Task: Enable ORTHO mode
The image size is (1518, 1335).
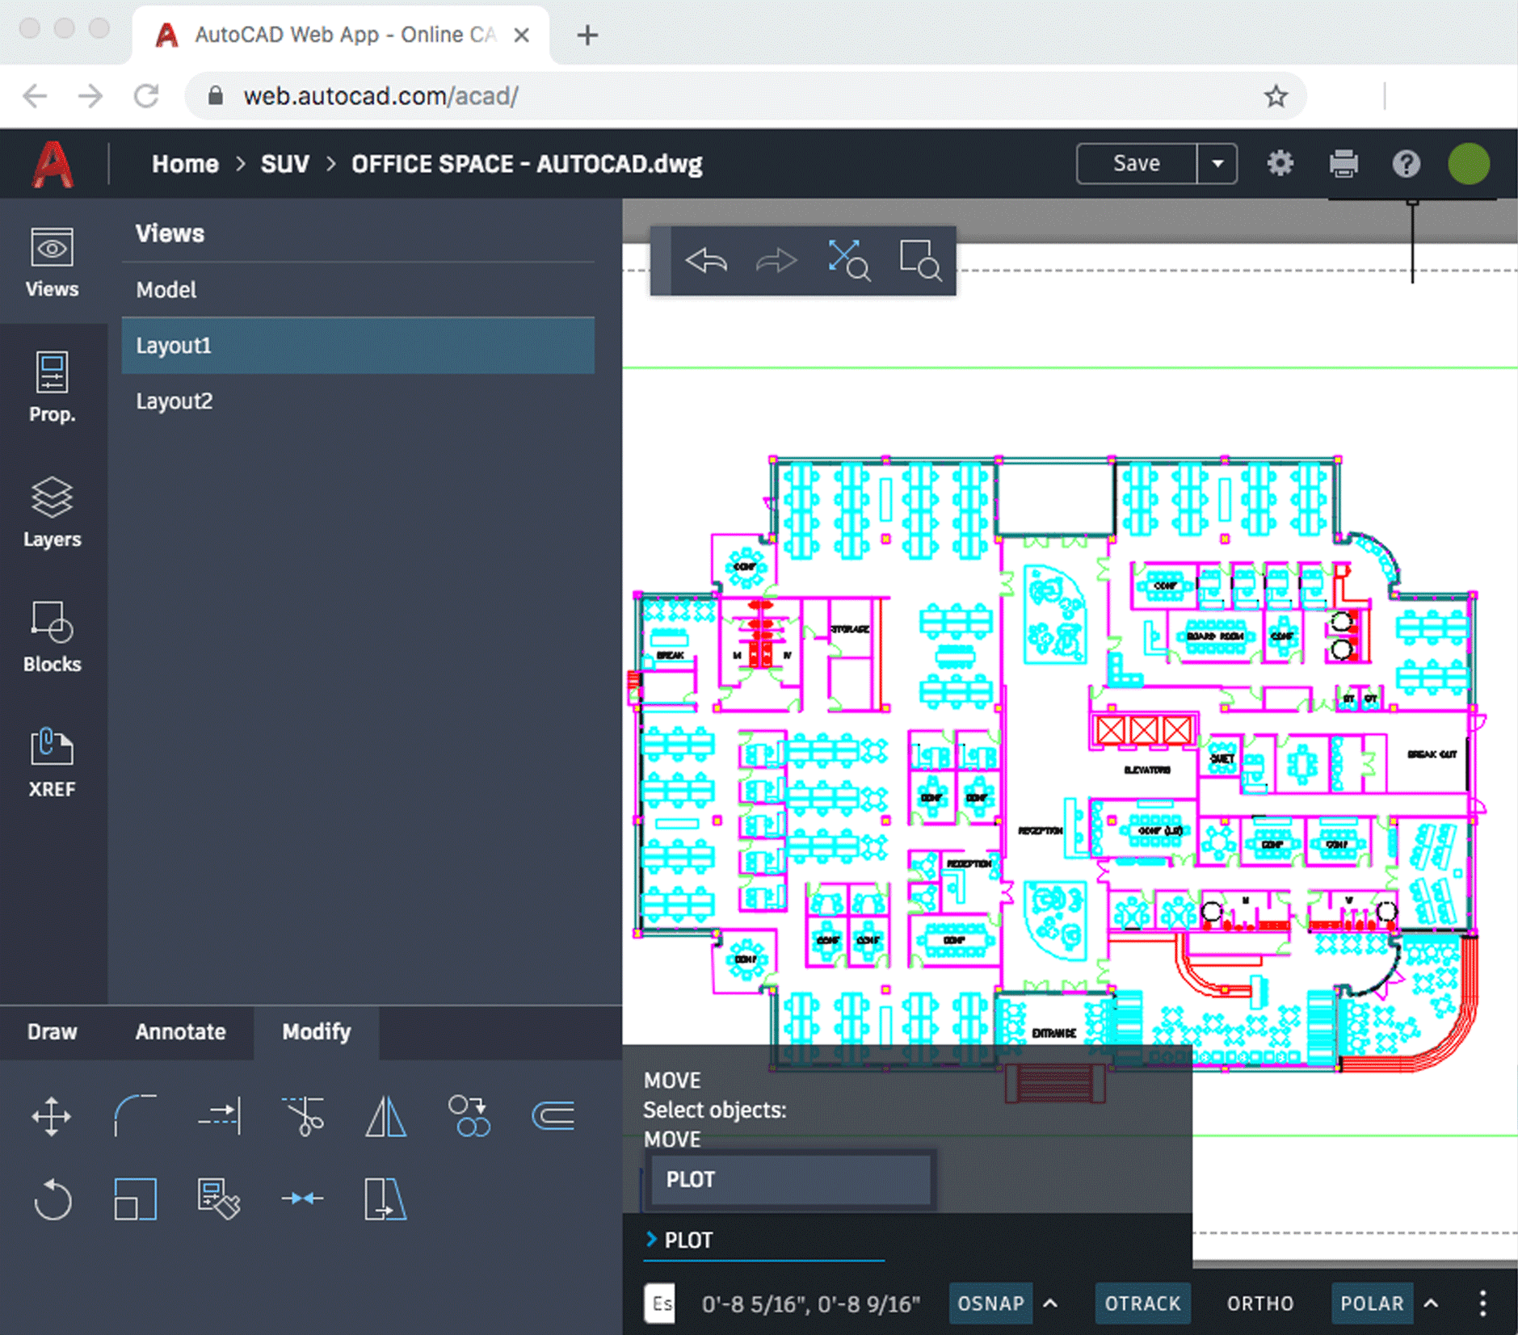Action: (x=1259, y=1304)
